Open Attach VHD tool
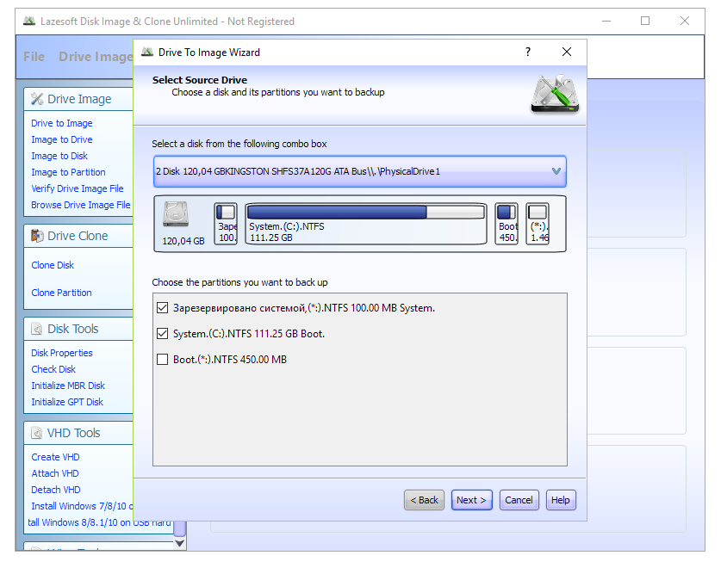The width and height of the screenshot is (721, 574). click(55, 473)
